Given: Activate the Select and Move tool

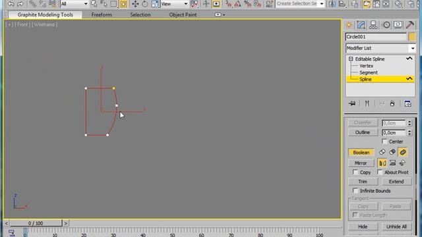Looking at the screenshot, I should tap(135, 4).
